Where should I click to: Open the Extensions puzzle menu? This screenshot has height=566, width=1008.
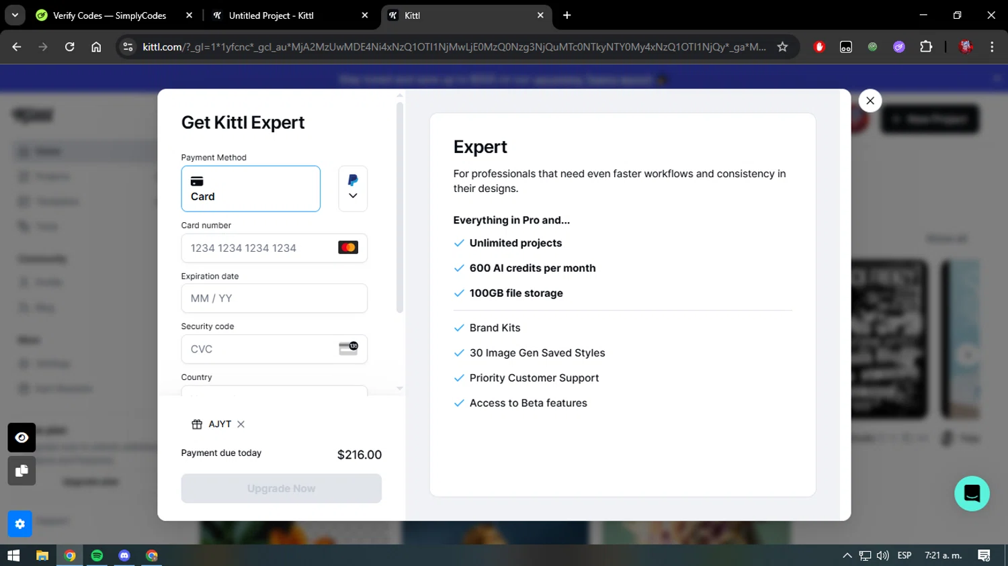[x=926, y=47]
